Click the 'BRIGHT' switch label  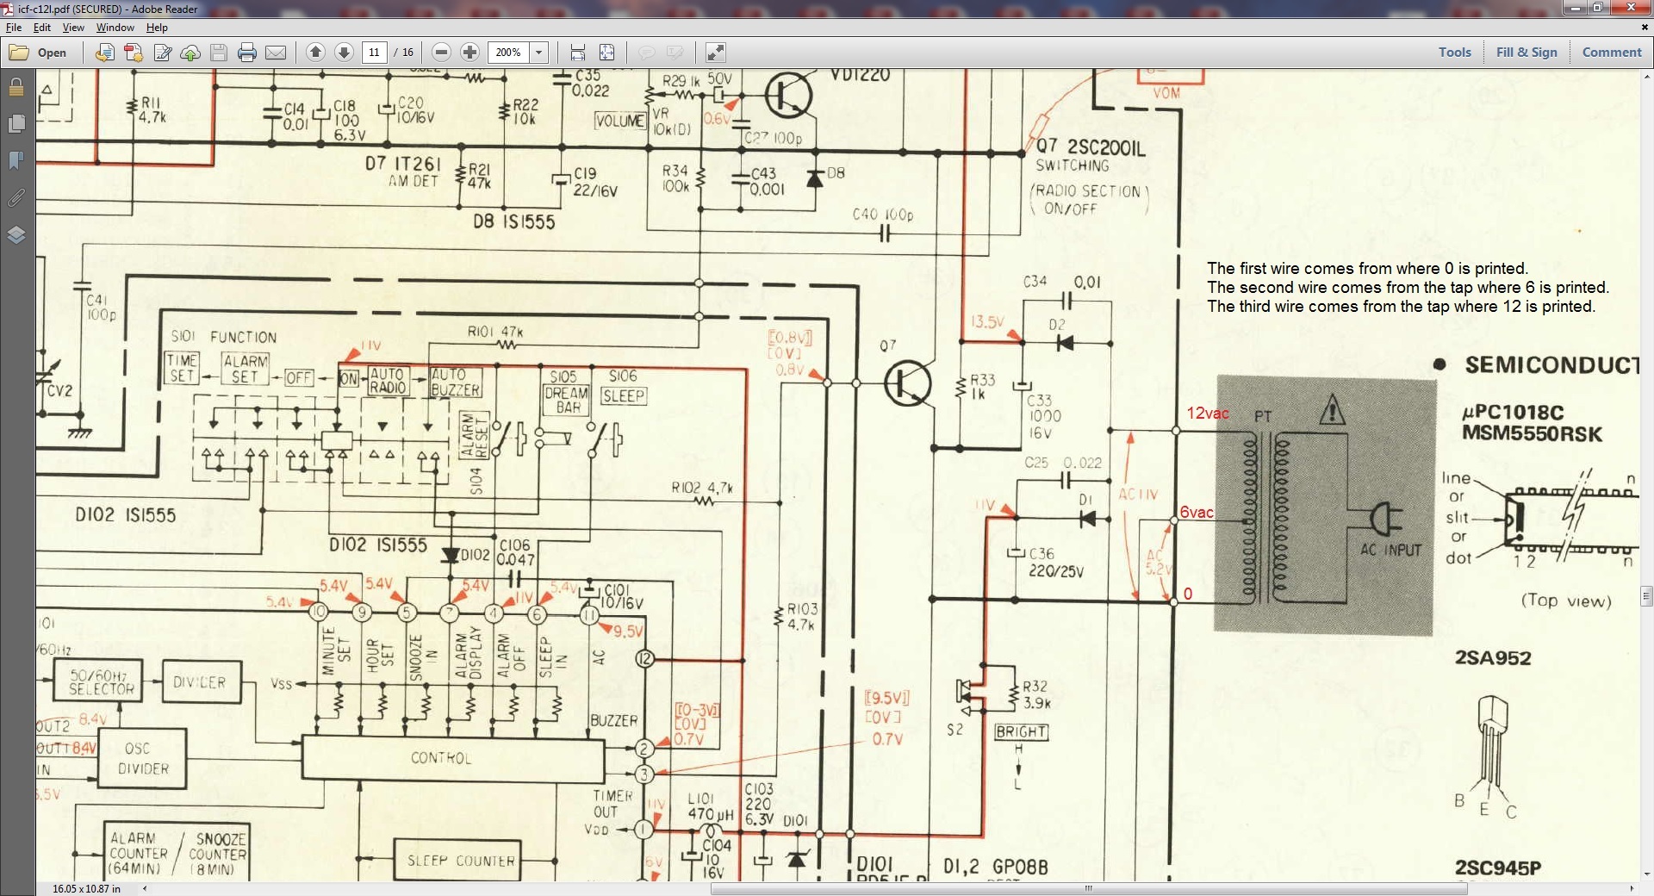(1021, 732)
